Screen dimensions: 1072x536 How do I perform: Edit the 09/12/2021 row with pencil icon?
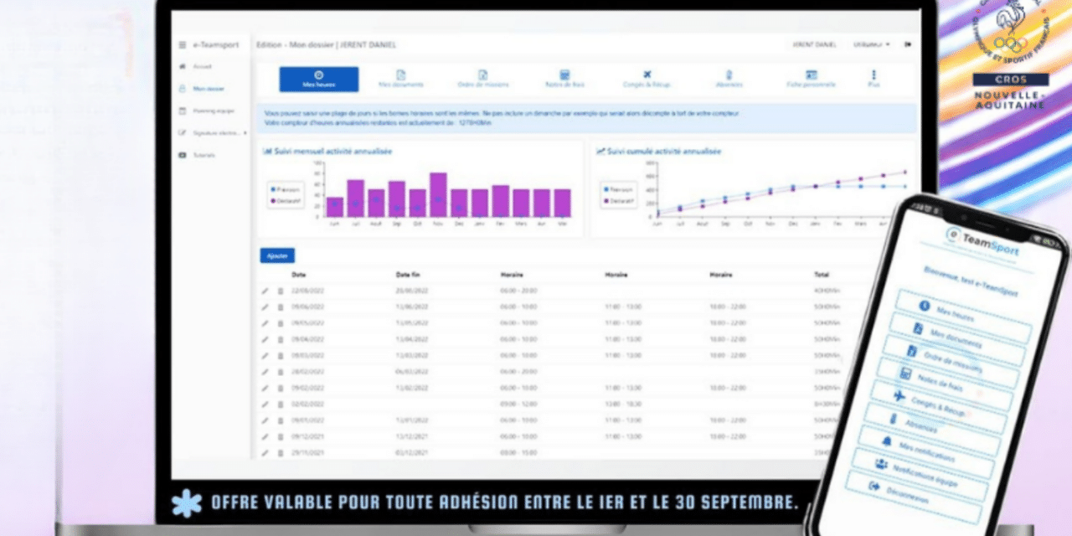click(265, 436)
